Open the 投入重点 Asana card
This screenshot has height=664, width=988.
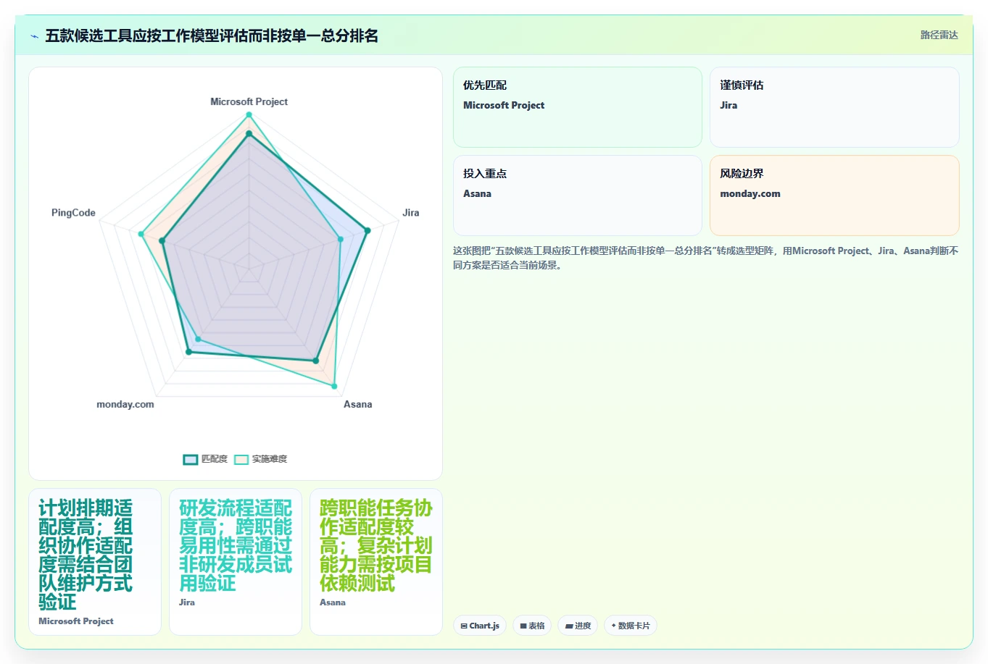[578, 196]
